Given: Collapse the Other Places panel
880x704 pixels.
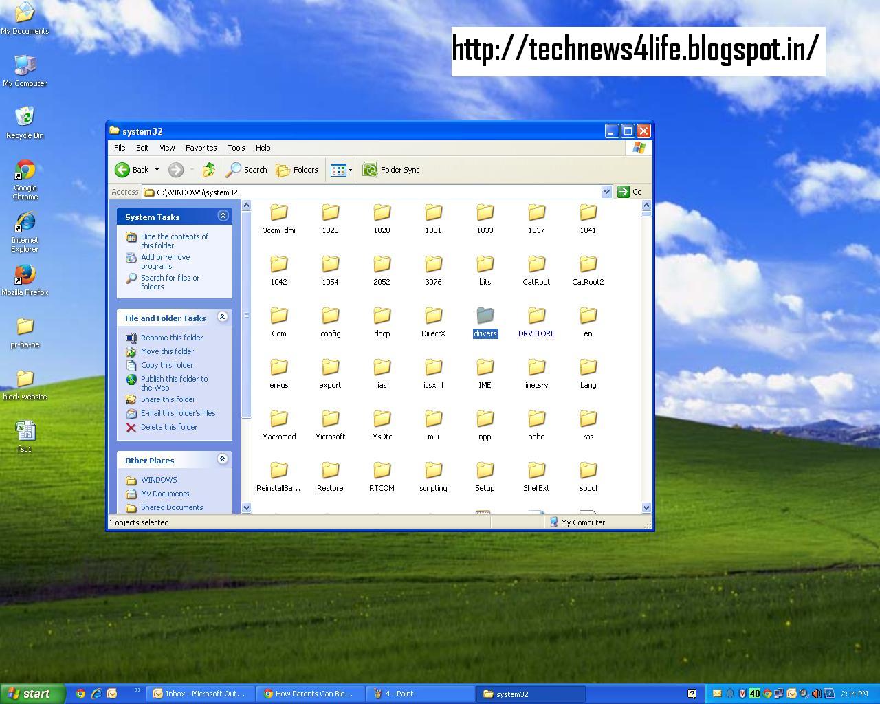Looking at the screenshot, I should (223, 459).
